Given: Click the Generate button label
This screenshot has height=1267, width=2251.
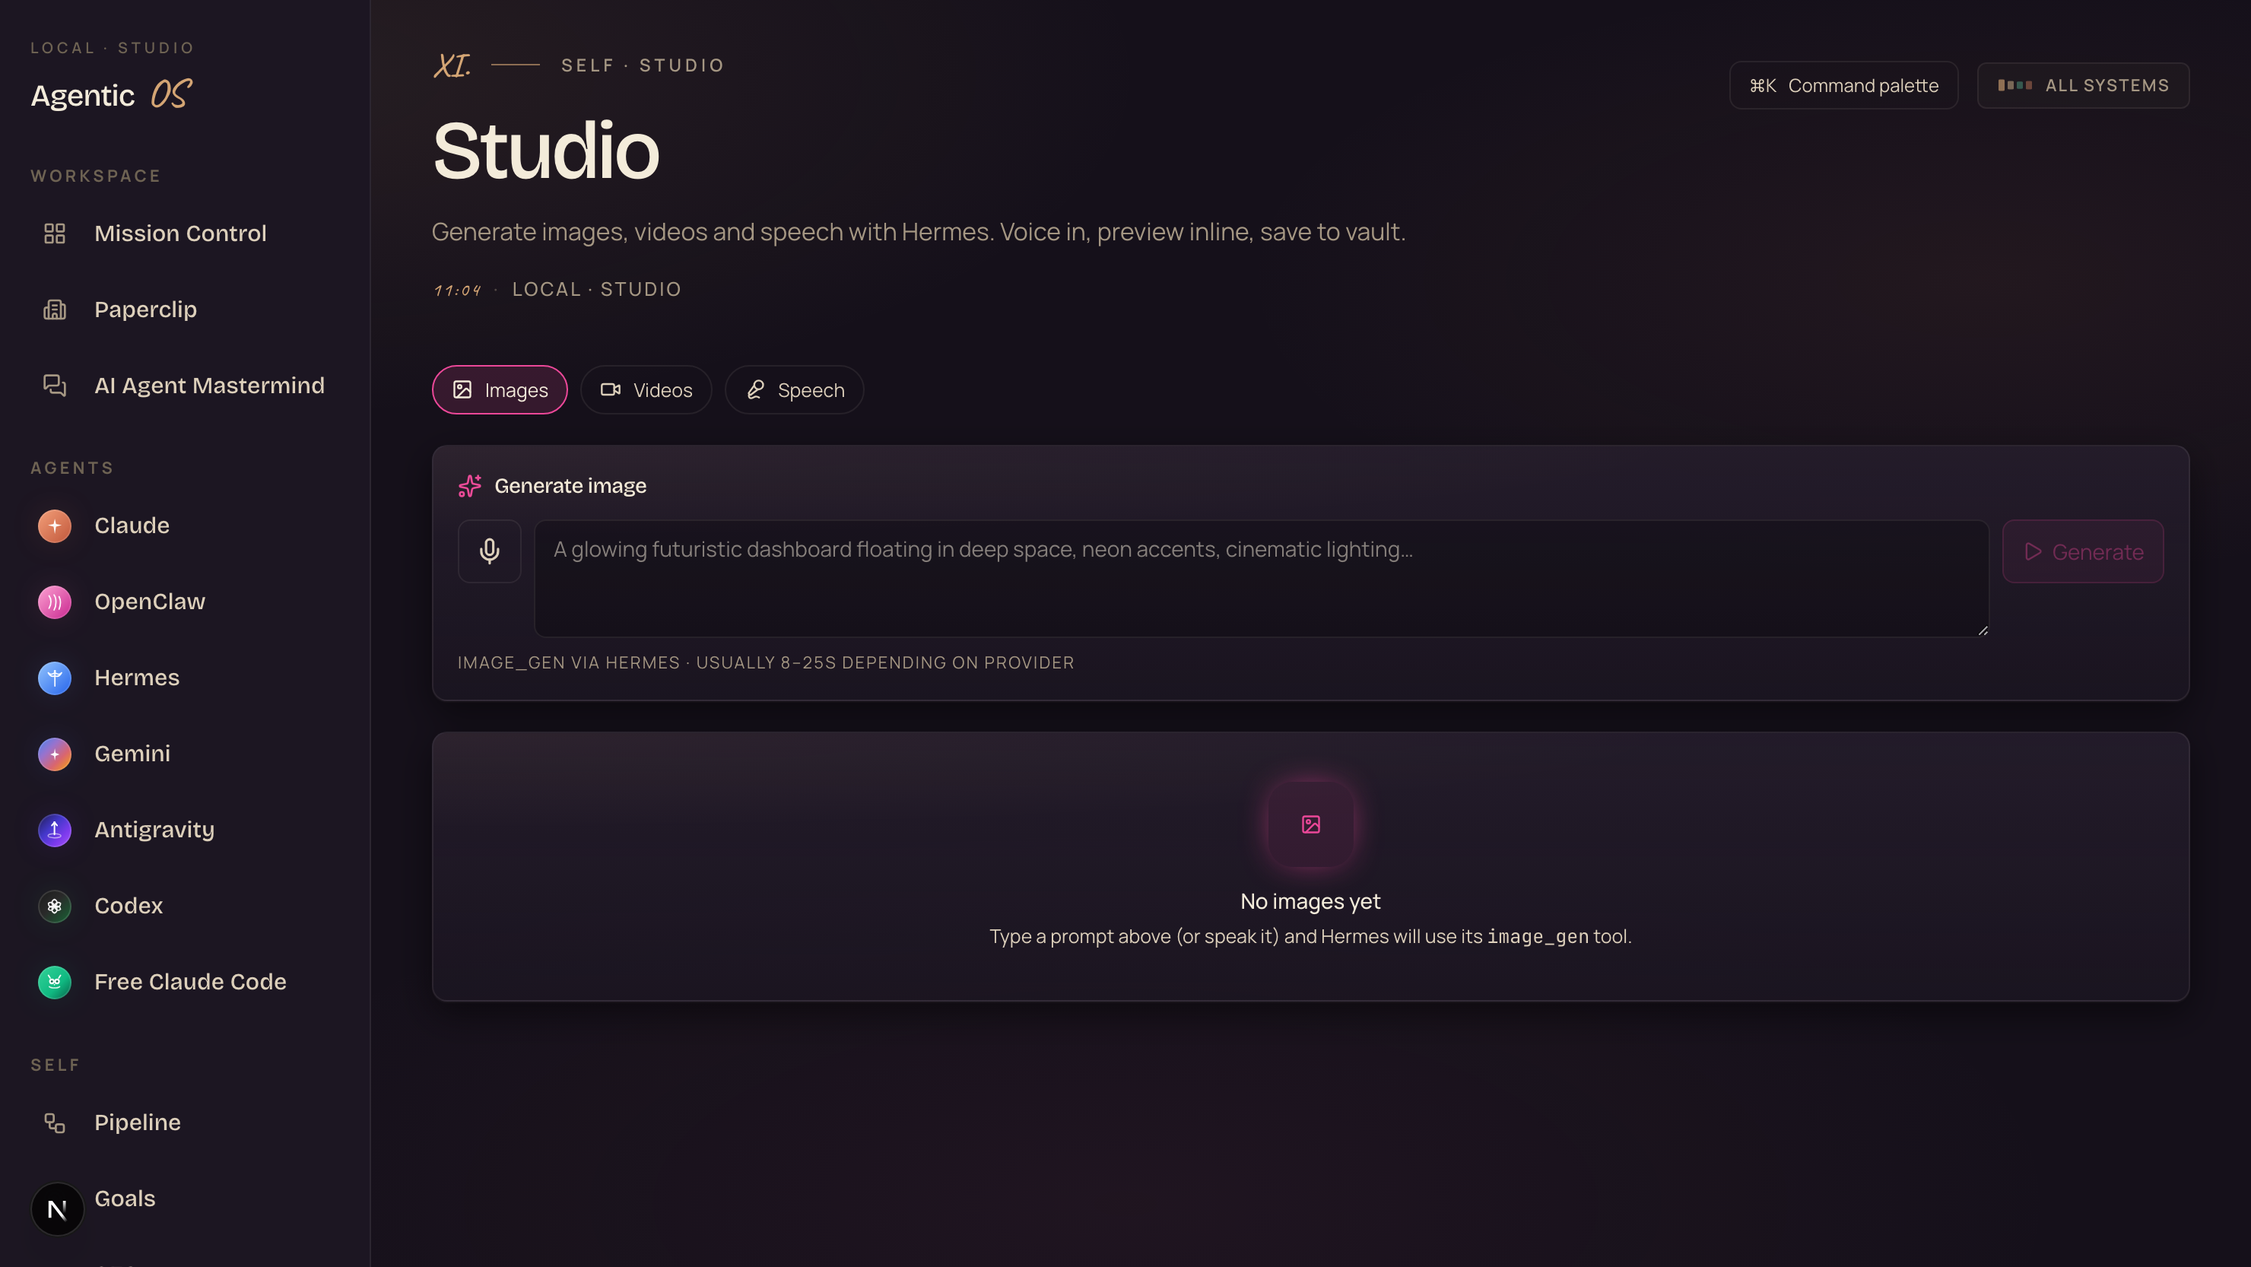Looking at the screenshot, I should point(2097,552).
